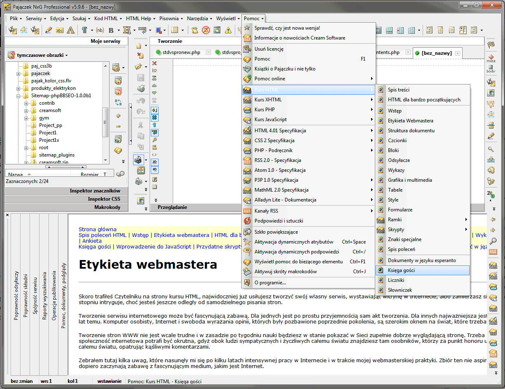This screenshot has height=389, width=505.
Task: Toggle the ab spell-check underline button
Action: (154, 162)
